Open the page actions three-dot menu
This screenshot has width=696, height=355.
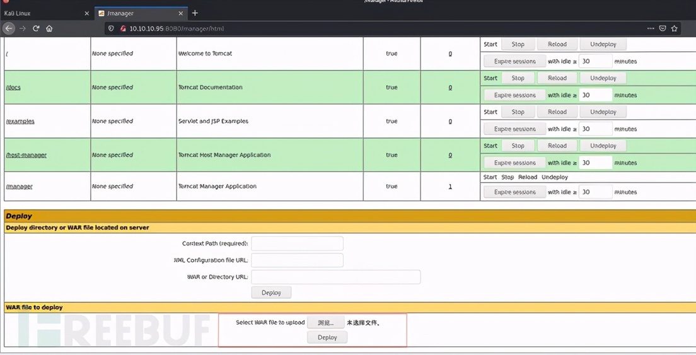pyautogui.click(x=651, y=28)
